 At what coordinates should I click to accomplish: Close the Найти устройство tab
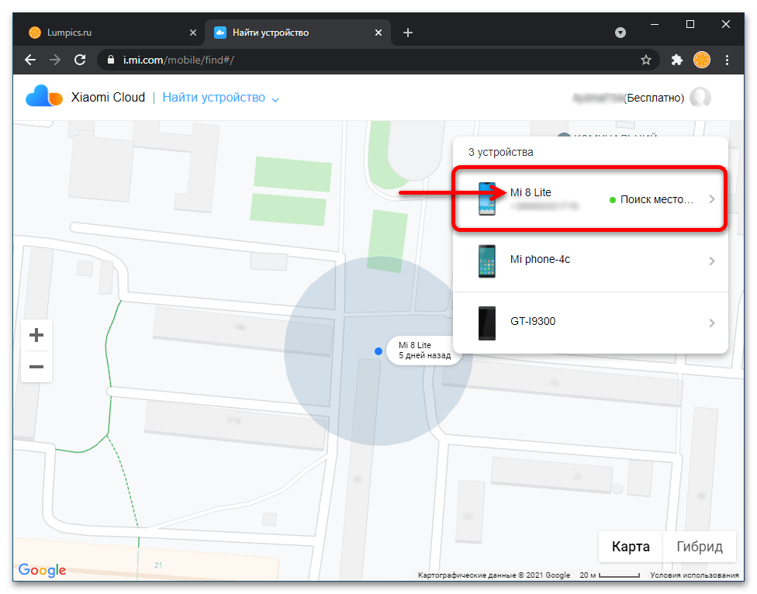(378, 33)
